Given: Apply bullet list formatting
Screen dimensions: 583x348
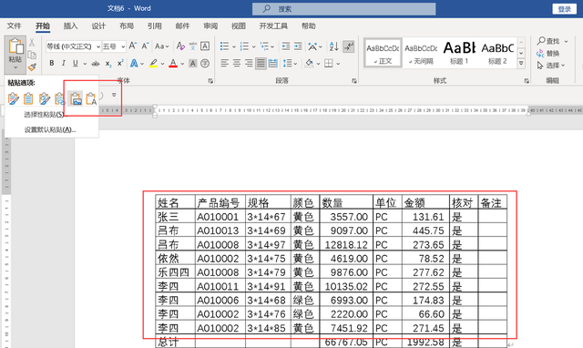Looking at the screenshot, I should [x=224, y=46].
